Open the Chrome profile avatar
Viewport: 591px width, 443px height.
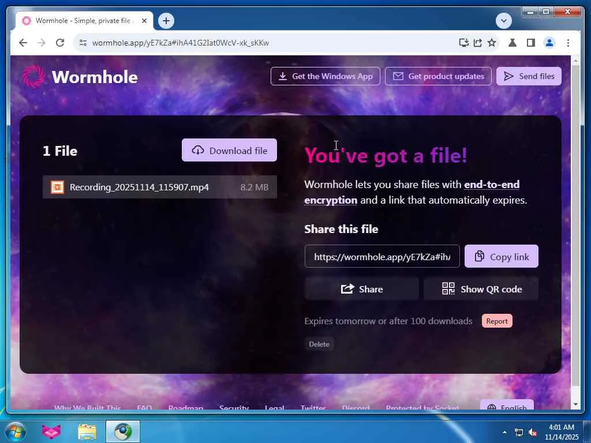point(549,43)
